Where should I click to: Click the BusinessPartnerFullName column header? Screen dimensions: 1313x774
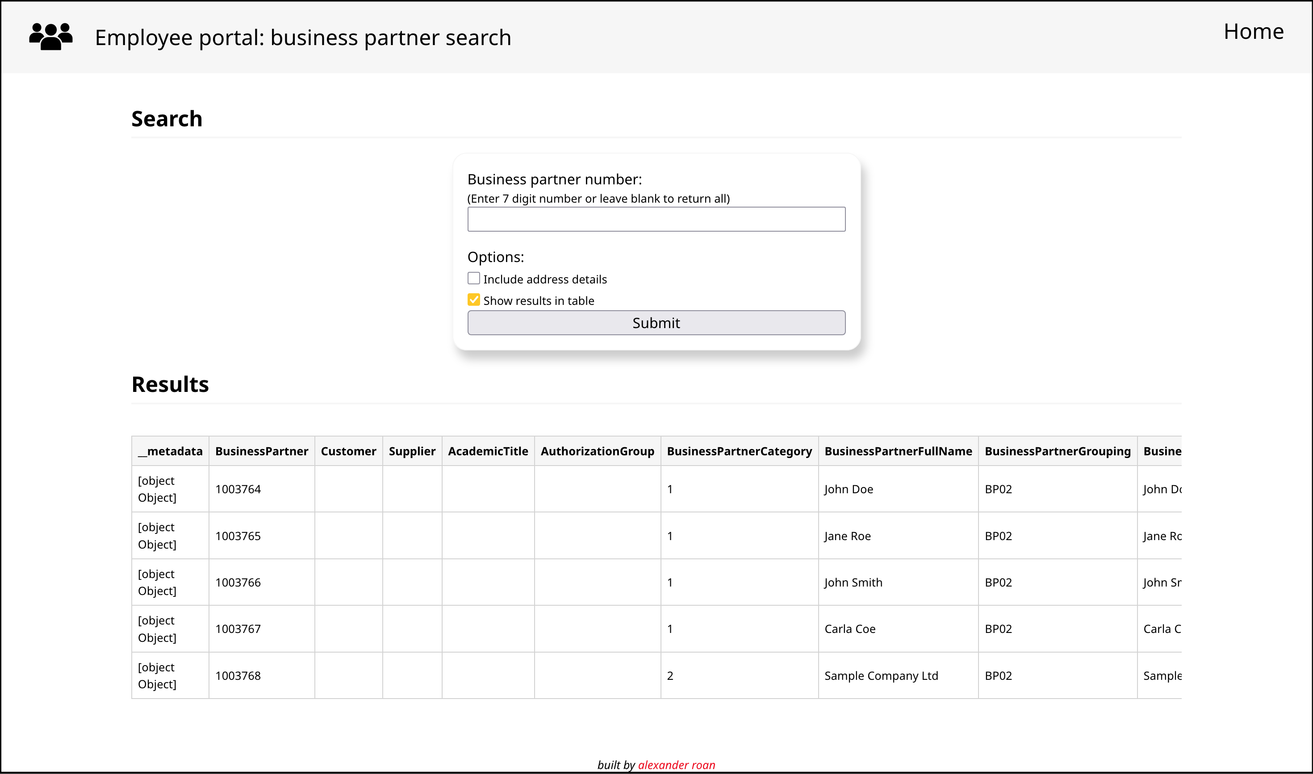[898, 451]
